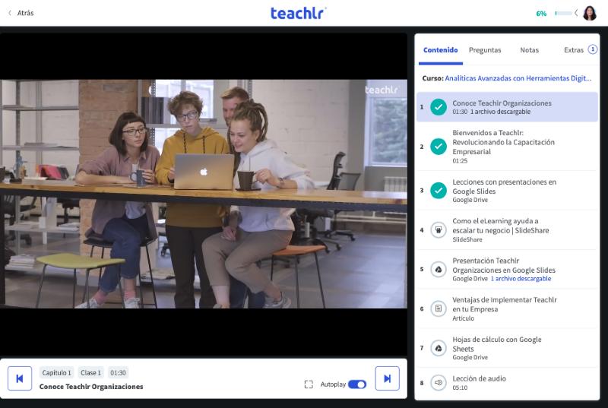
Task: Open lesson Bienvenidos a Teachlr
Action: pyautogui.click(x=507, y=147)
